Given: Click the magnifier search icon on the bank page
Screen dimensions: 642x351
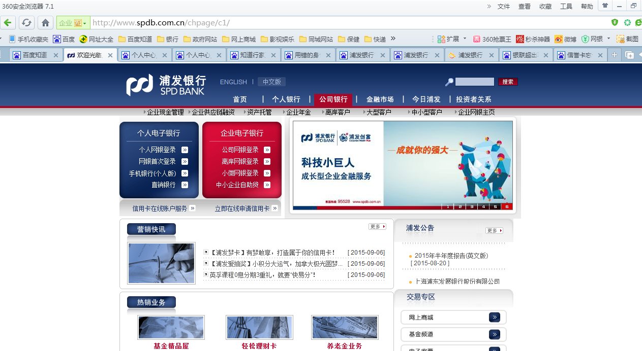Looking at the screenshot, I should [449, 82].
